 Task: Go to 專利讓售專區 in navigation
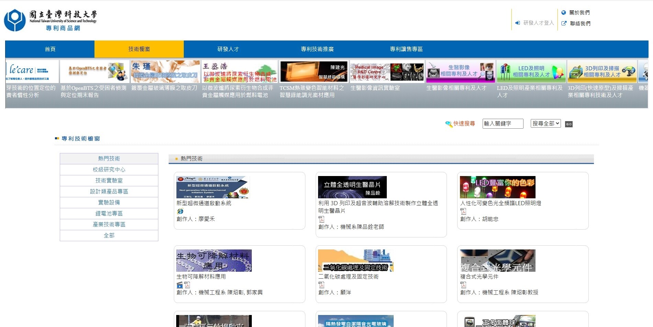[x=406, y=49]
